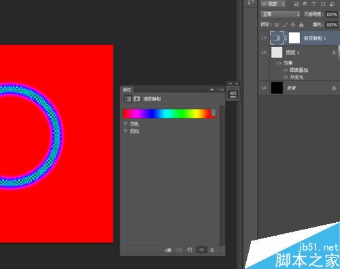Image resolution: width=340 pixels, height=269 pixels.
Task: Click the view previous state icon
Action: (x=179, y=250)
